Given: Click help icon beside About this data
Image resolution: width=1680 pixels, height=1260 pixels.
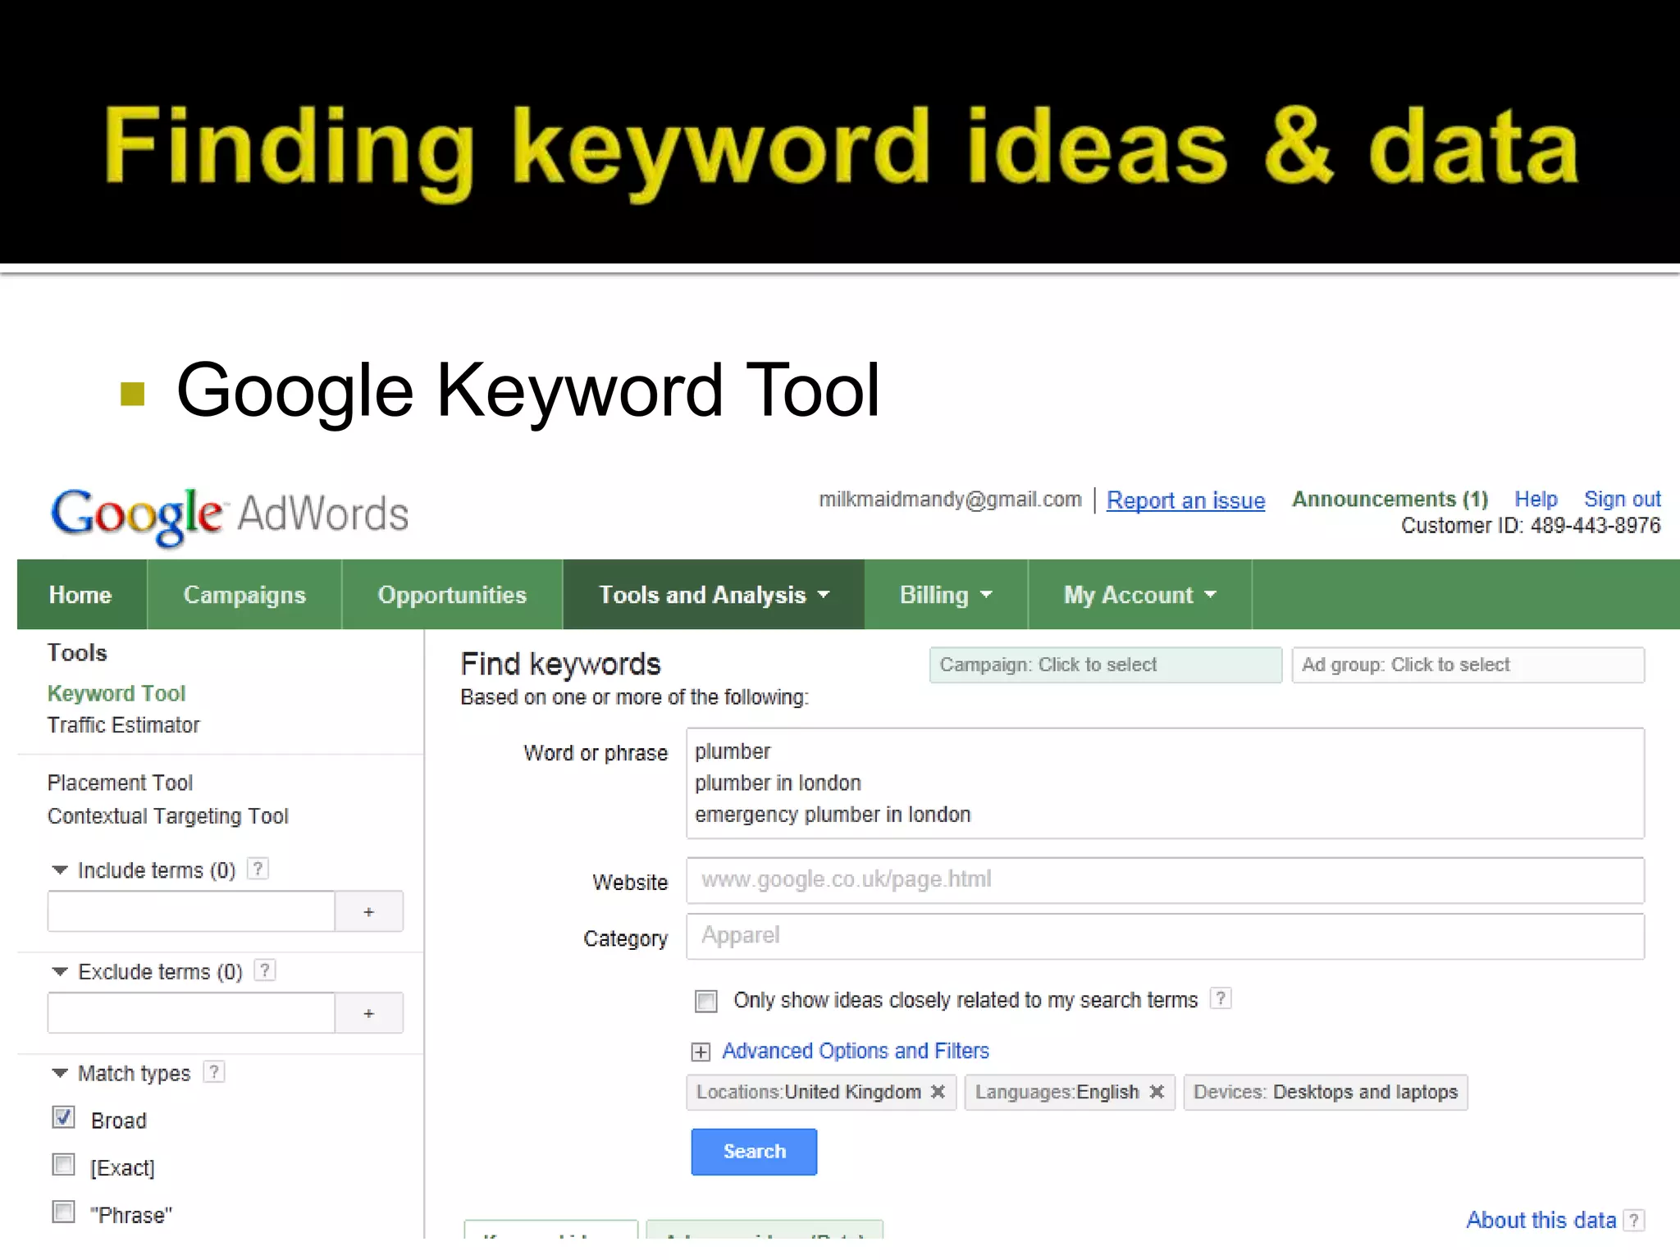Looking at the screenshot, I should [1634, 1221].
